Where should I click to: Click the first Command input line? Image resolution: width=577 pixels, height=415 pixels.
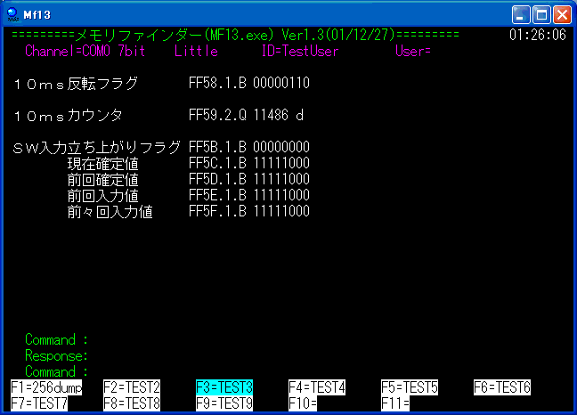pyautogui.click(x=57, y=339)
